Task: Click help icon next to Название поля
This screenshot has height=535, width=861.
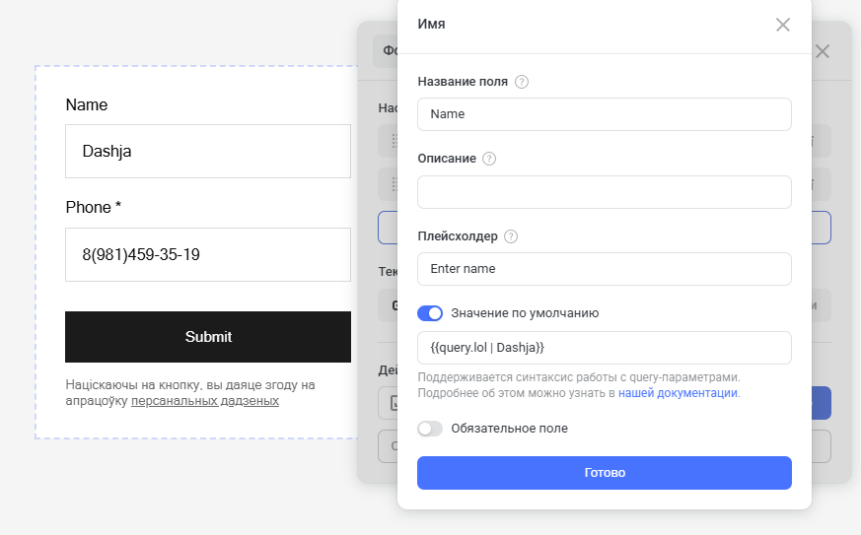Action: (522, 82)
